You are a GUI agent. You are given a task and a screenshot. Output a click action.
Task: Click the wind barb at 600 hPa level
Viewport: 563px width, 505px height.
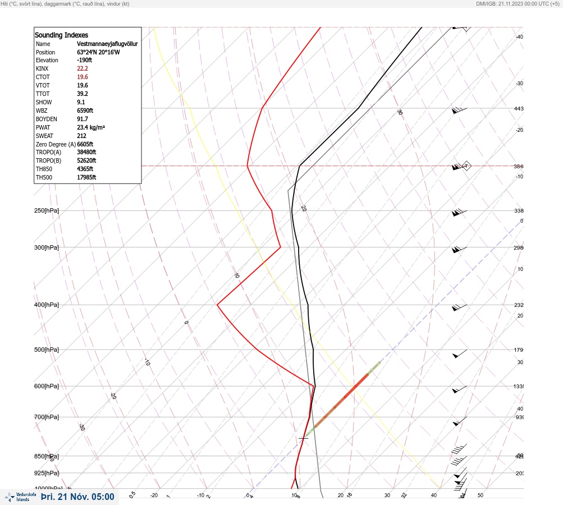tap(460, 389)
